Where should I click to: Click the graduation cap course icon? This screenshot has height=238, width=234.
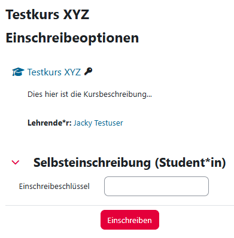tap(18, 72)
